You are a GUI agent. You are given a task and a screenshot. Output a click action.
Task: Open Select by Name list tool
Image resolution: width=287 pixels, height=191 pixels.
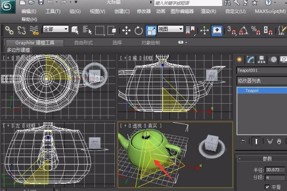(87, 31)
